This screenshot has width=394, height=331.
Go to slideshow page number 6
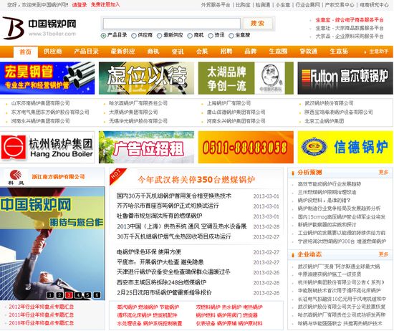coord(97,294)
